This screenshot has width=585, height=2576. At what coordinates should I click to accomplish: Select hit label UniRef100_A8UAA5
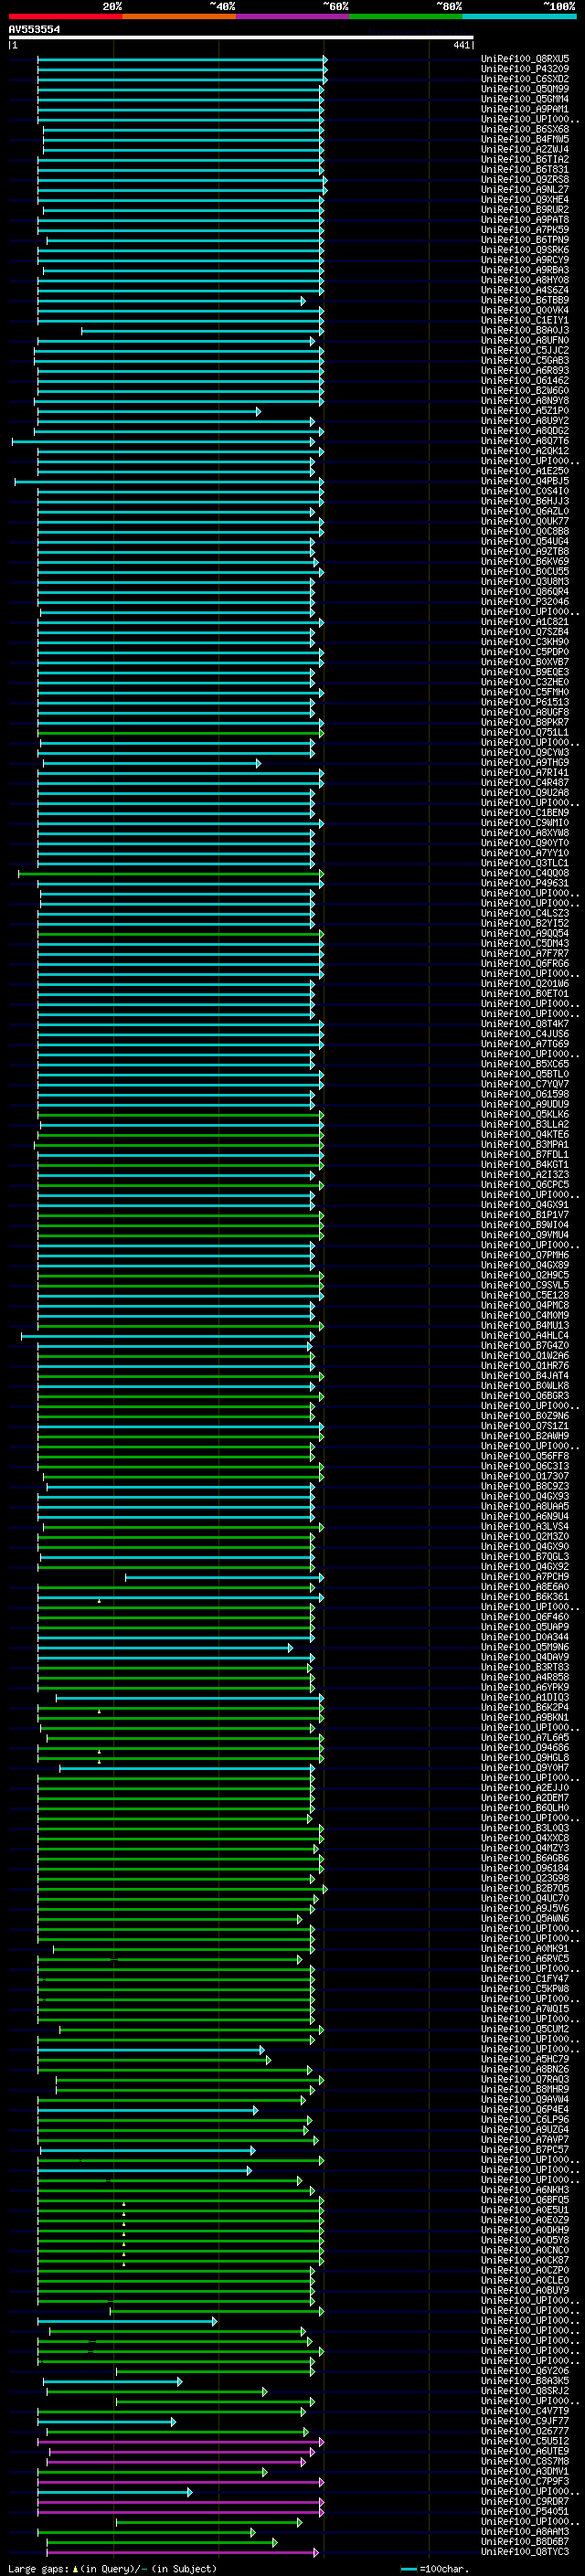(x=525, y=1507)
